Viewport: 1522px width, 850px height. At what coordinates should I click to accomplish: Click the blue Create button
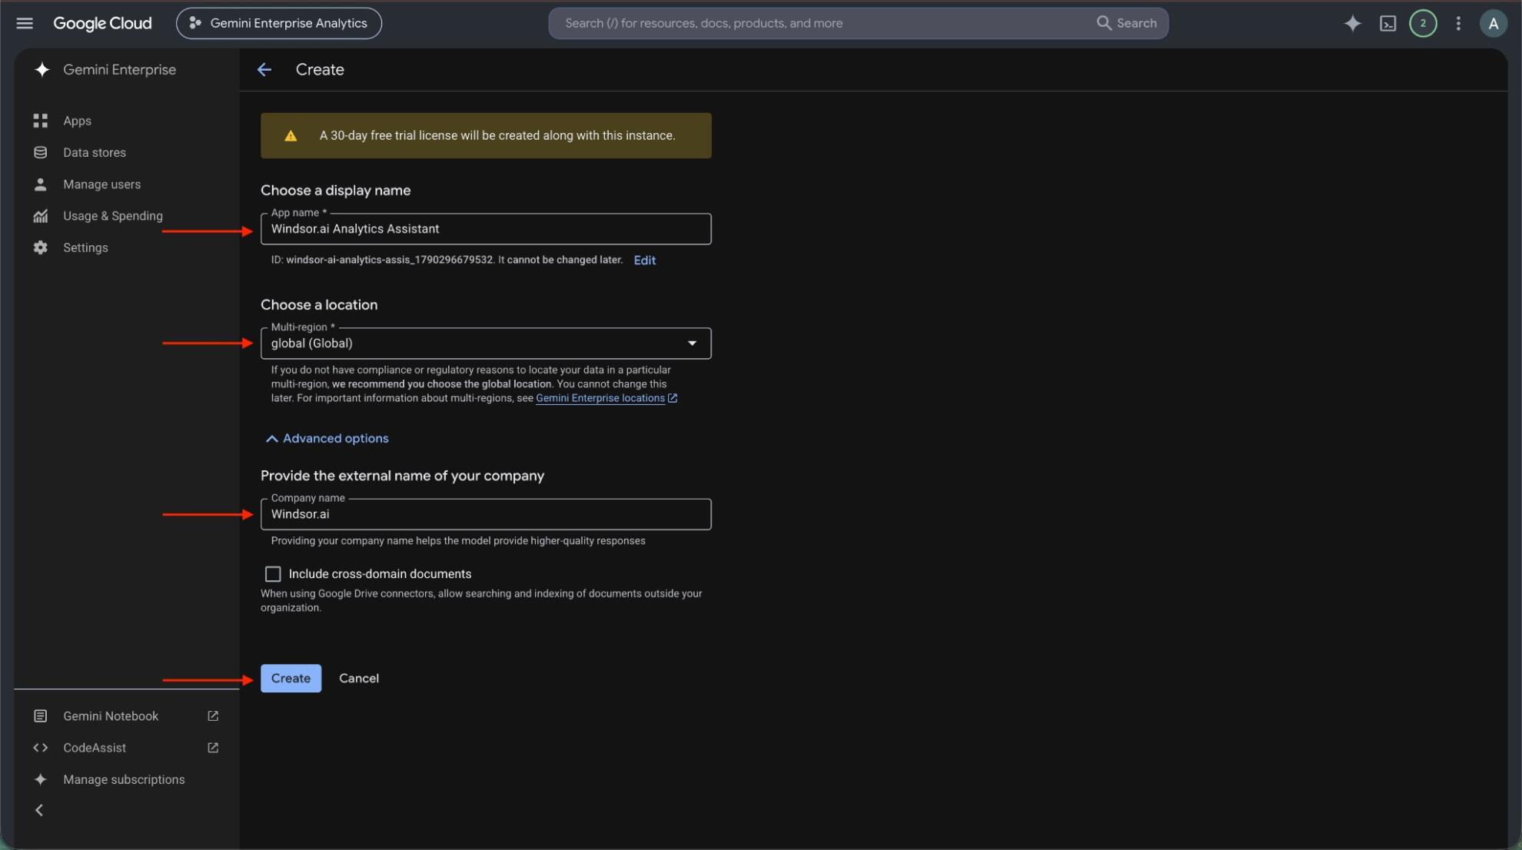pos(291,678)
